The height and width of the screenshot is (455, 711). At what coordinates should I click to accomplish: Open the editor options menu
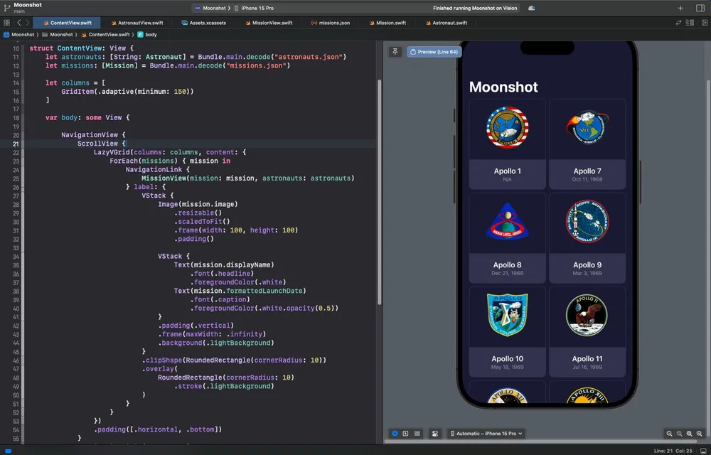coord(688,22)
